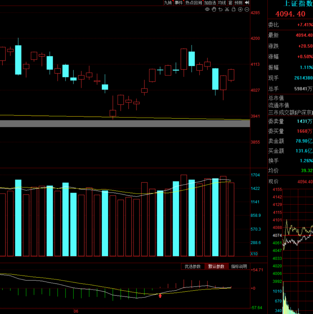Click the 卖金额 78.90亿 value

(304, 141)
